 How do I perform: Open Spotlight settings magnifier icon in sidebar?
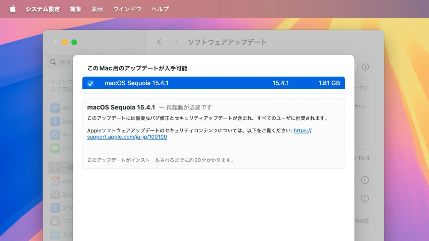55,194
